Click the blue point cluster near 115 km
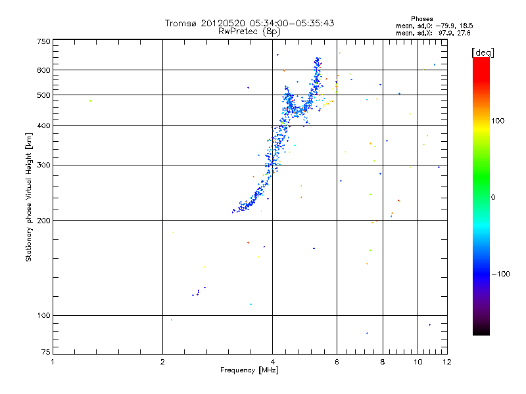526x394 pixels. (199, 292)
